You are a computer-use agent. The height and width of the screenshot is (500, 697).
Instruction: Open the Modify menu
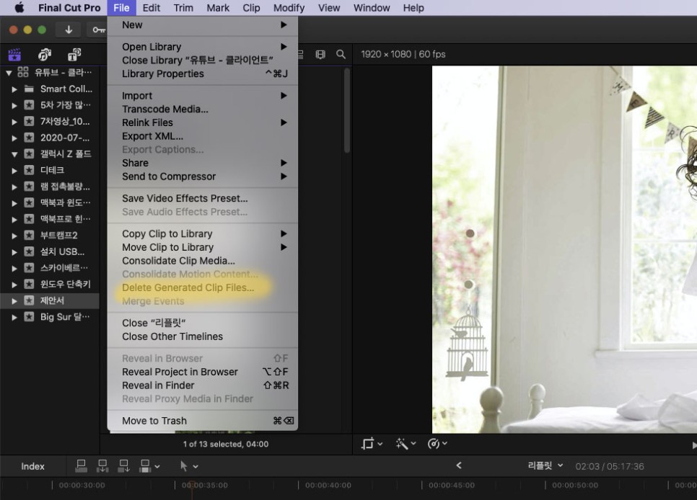(x=289, y=8)
